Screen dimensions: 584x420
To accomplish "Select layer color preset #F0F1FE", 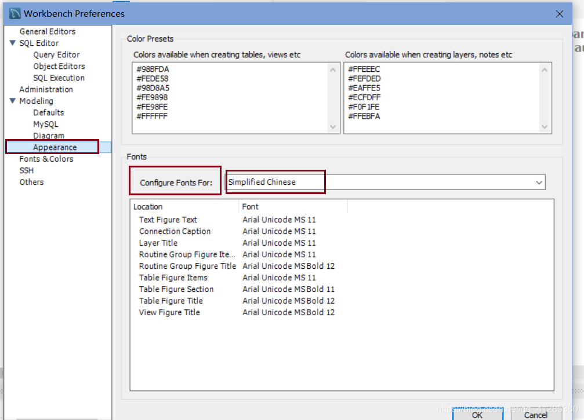I will [364, 107].
